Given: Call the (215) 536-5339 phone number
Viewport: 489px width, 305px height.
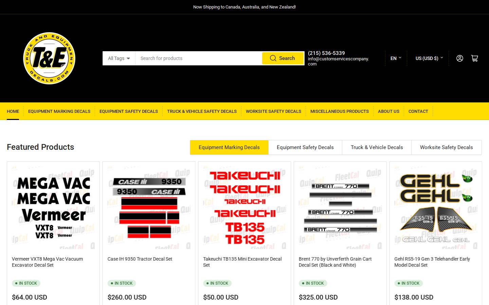Looking at the screenshot, I should click(x=326, y=53).
